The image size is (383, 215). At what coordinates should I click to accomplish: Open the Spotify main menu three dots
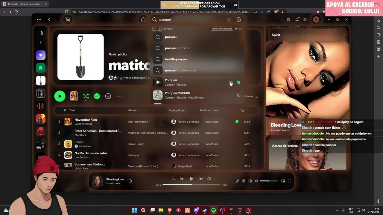tap(39, 19)
